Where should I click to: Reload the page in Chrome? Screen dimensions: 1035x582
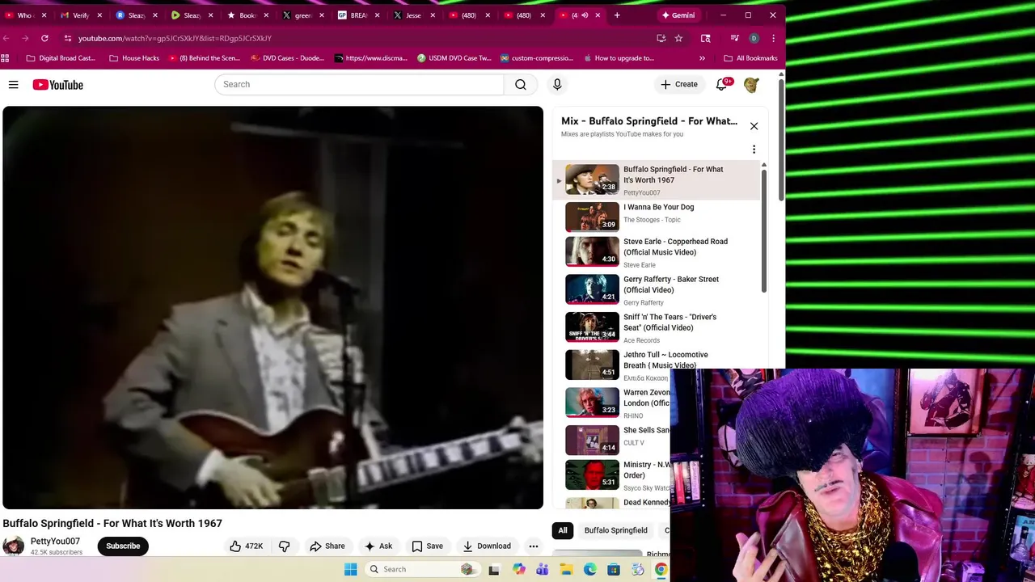click(44, 38)
